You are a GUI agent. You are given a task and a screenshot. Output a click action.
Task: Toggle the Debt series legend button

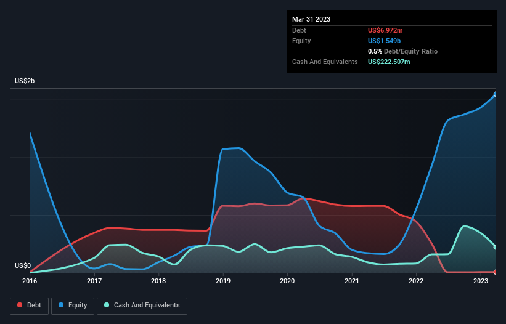[30, 306]
